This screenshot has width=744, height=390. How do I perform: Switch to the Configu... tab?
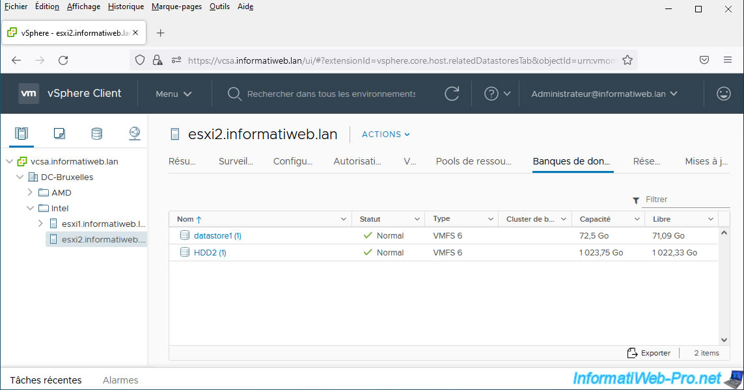click(x=293, y=161)
